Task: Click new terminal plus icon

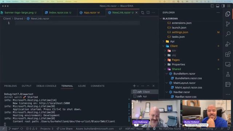Action: click(134, 86)
